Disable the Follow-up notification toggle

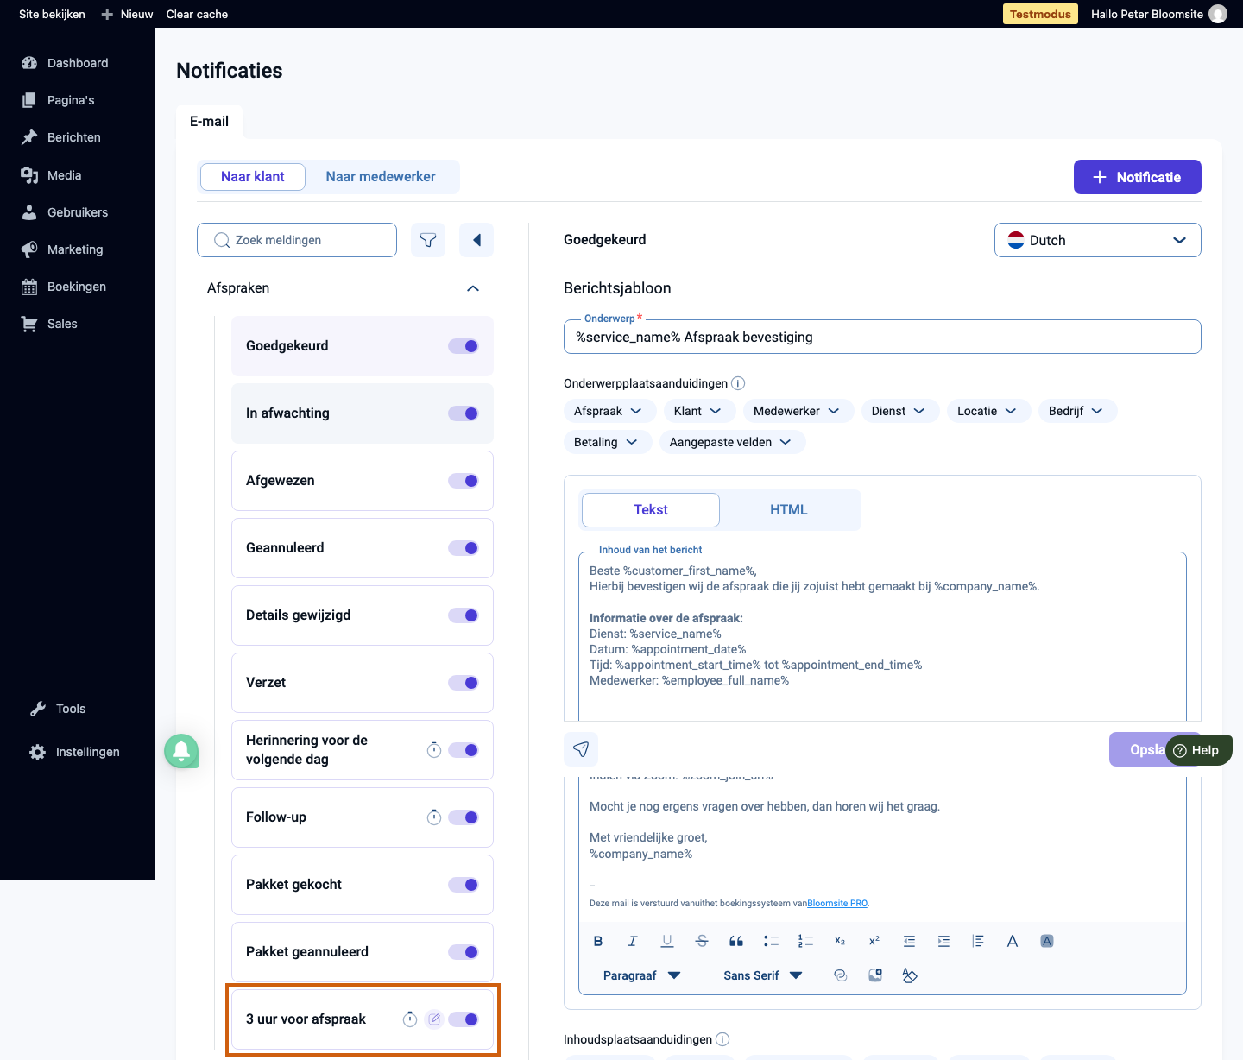tap(464, 817)
